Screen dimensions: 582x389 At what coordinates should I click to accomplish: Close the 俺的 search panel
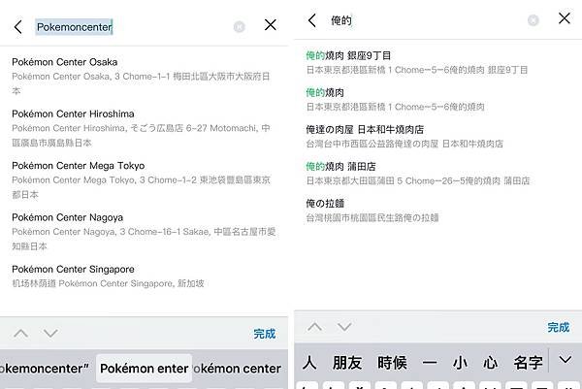[x=565, y=17]
